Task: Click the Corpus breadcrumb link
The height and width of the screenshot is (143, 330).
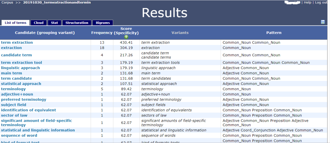Action: point(7,2)
